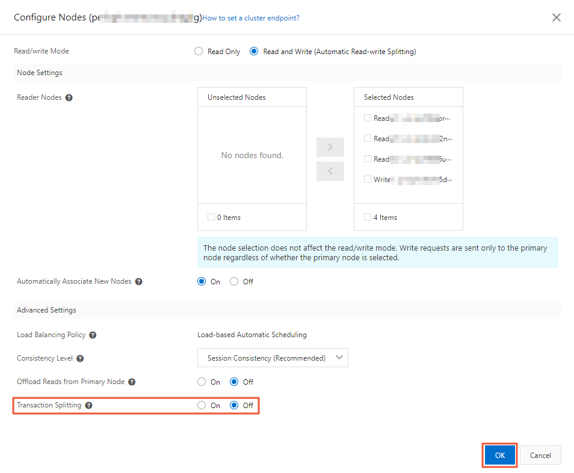574x473 pixels.
Task: Check the 4 Items select-all checkbox
Action: pos(367,217)
